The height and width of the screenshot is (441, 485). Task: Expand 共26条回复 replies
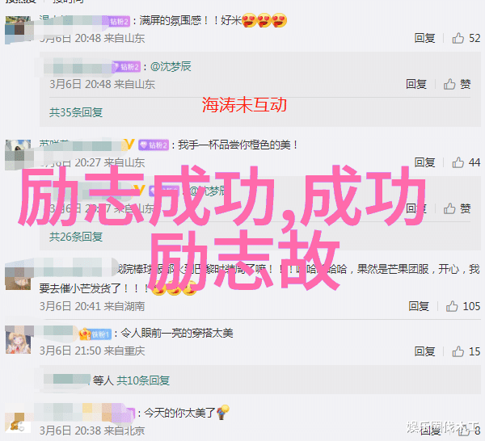(x=76, y=237)
